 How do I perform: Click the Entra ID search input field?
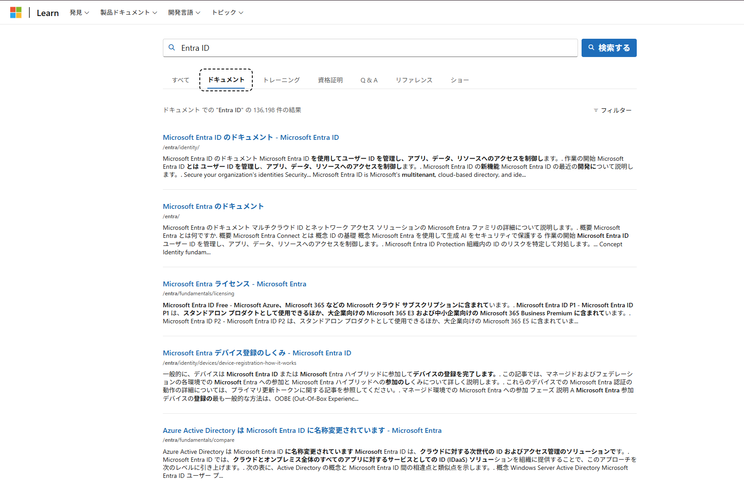[374, 48]
